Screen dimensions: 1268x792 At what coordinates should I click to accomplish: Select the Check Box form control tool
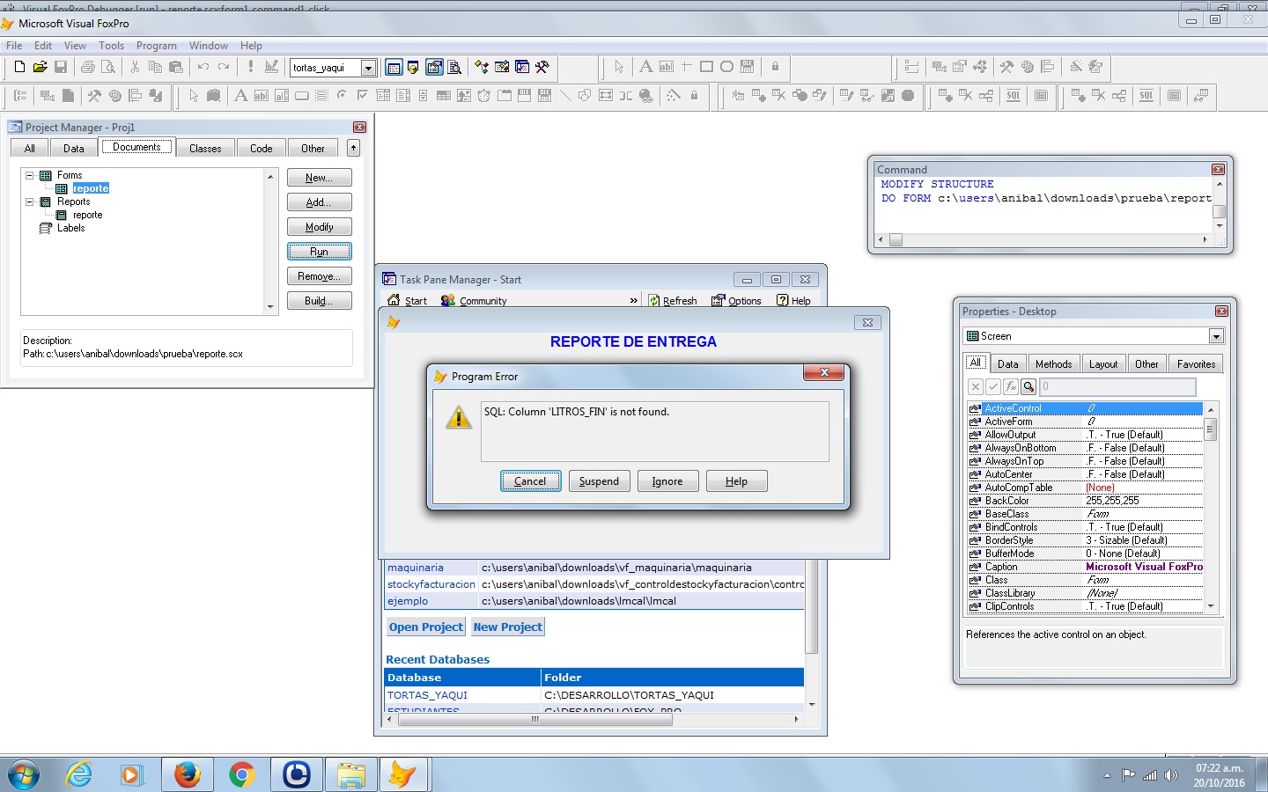coord(362,95)
